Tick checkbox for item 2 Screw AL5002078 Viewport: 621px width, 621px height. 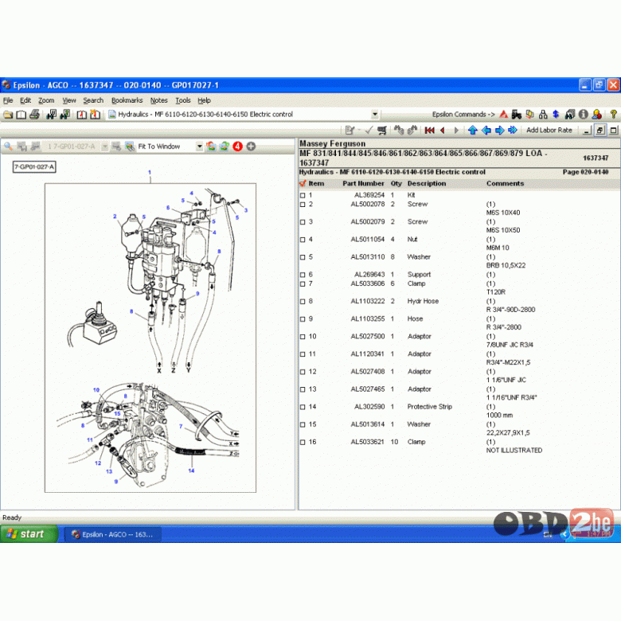pos(303,205)
